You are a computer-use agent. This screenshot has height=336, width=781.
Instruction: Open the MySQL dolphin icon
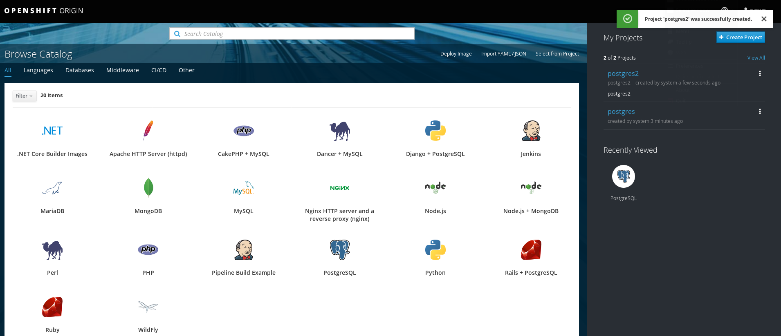244,188
